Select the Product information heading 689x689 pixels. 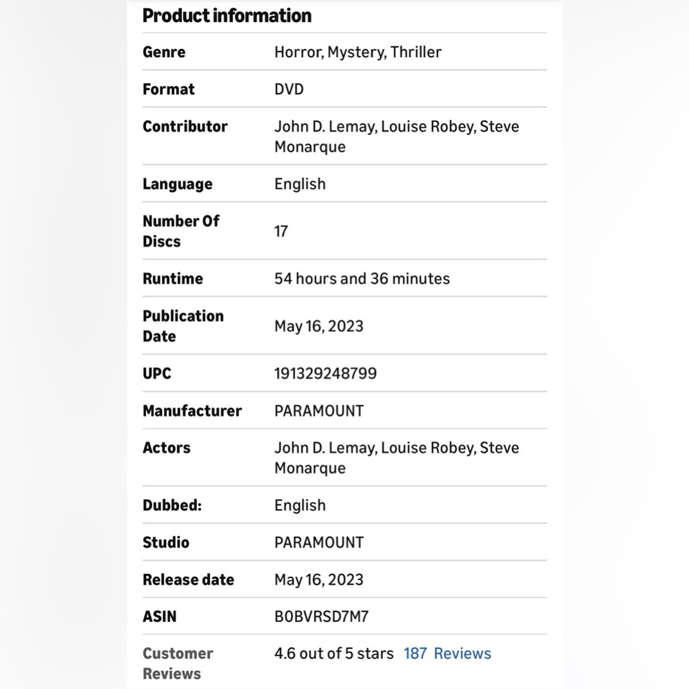pos(227,16)
